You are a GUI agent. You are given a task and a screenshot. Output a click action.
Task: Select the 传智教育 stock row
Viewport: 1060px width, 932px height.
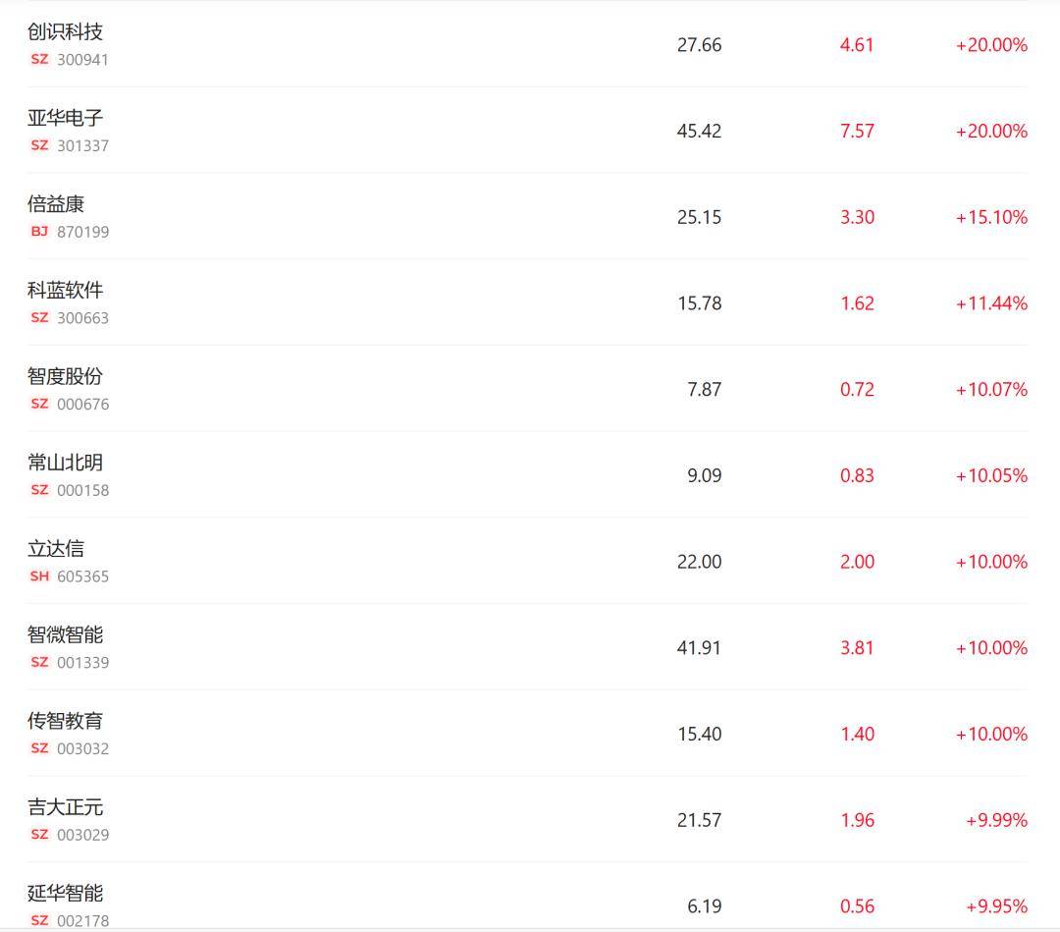pos(527,734)
